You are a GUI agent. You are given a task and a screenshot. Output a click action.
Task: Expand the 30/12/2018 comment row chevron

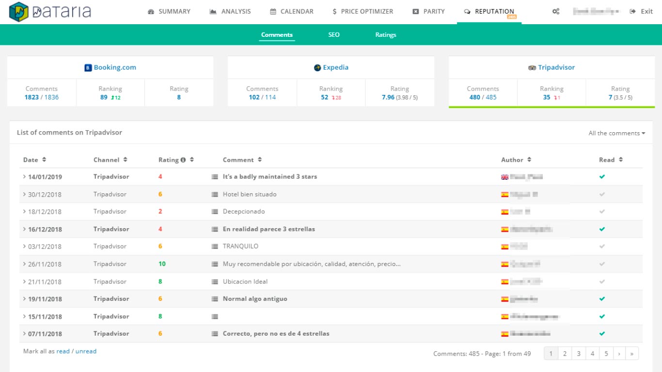[24, 194]
